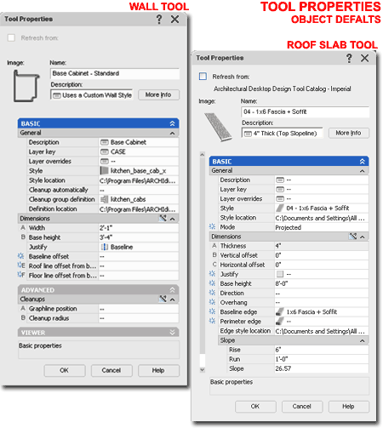The height and width of the screenshot is (428, 383).
Task: Click star icon beside Baseline edge
Action: pos(212,311)
